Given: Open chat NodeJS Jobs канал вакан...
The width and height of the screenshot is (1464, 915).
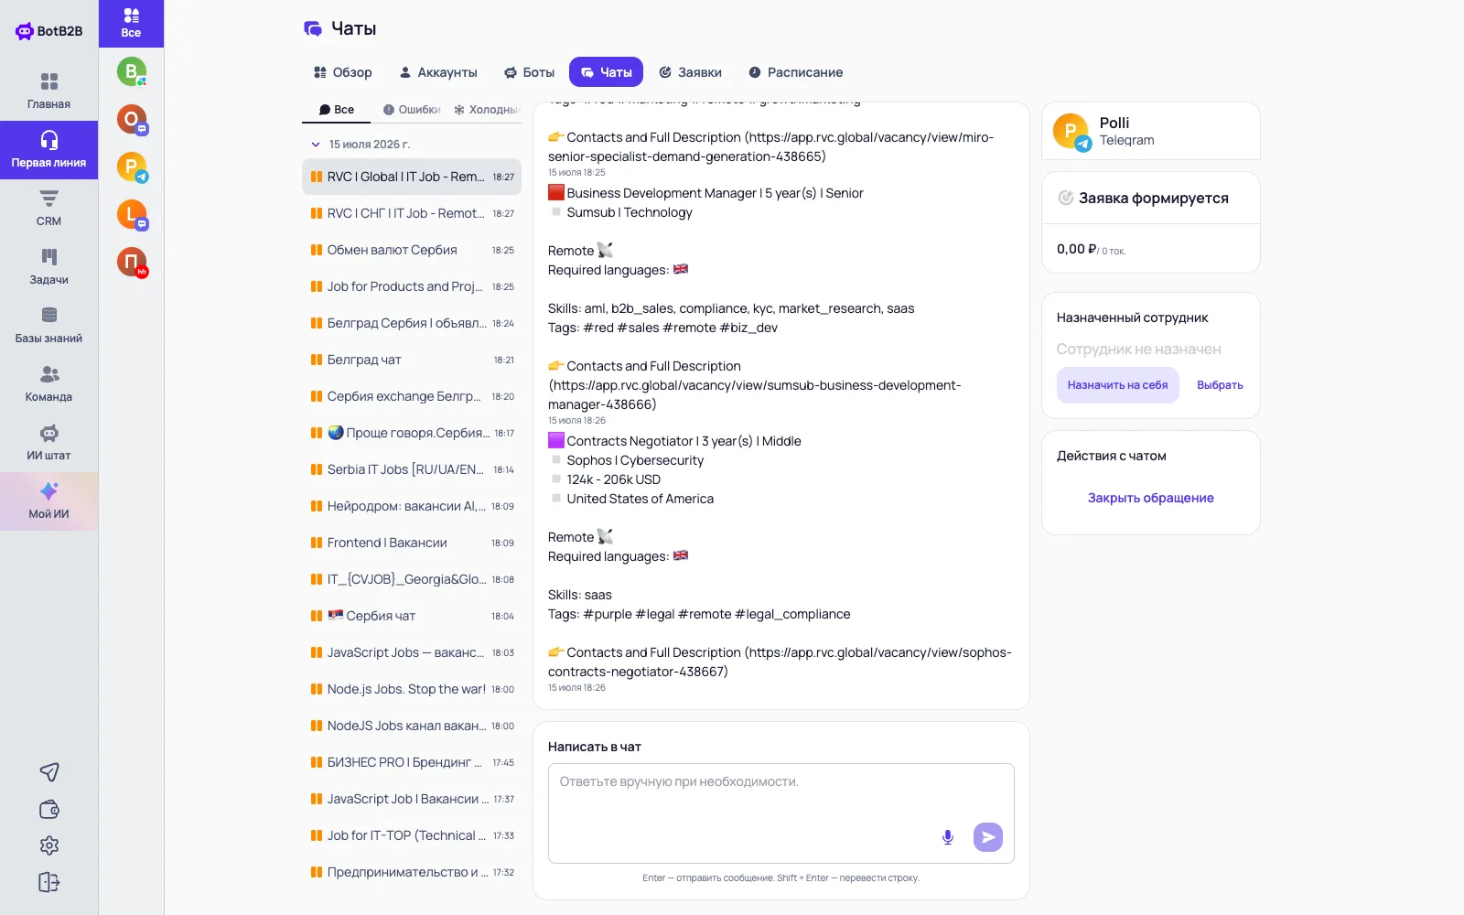Looking at the screenshot, I should 412,726.
